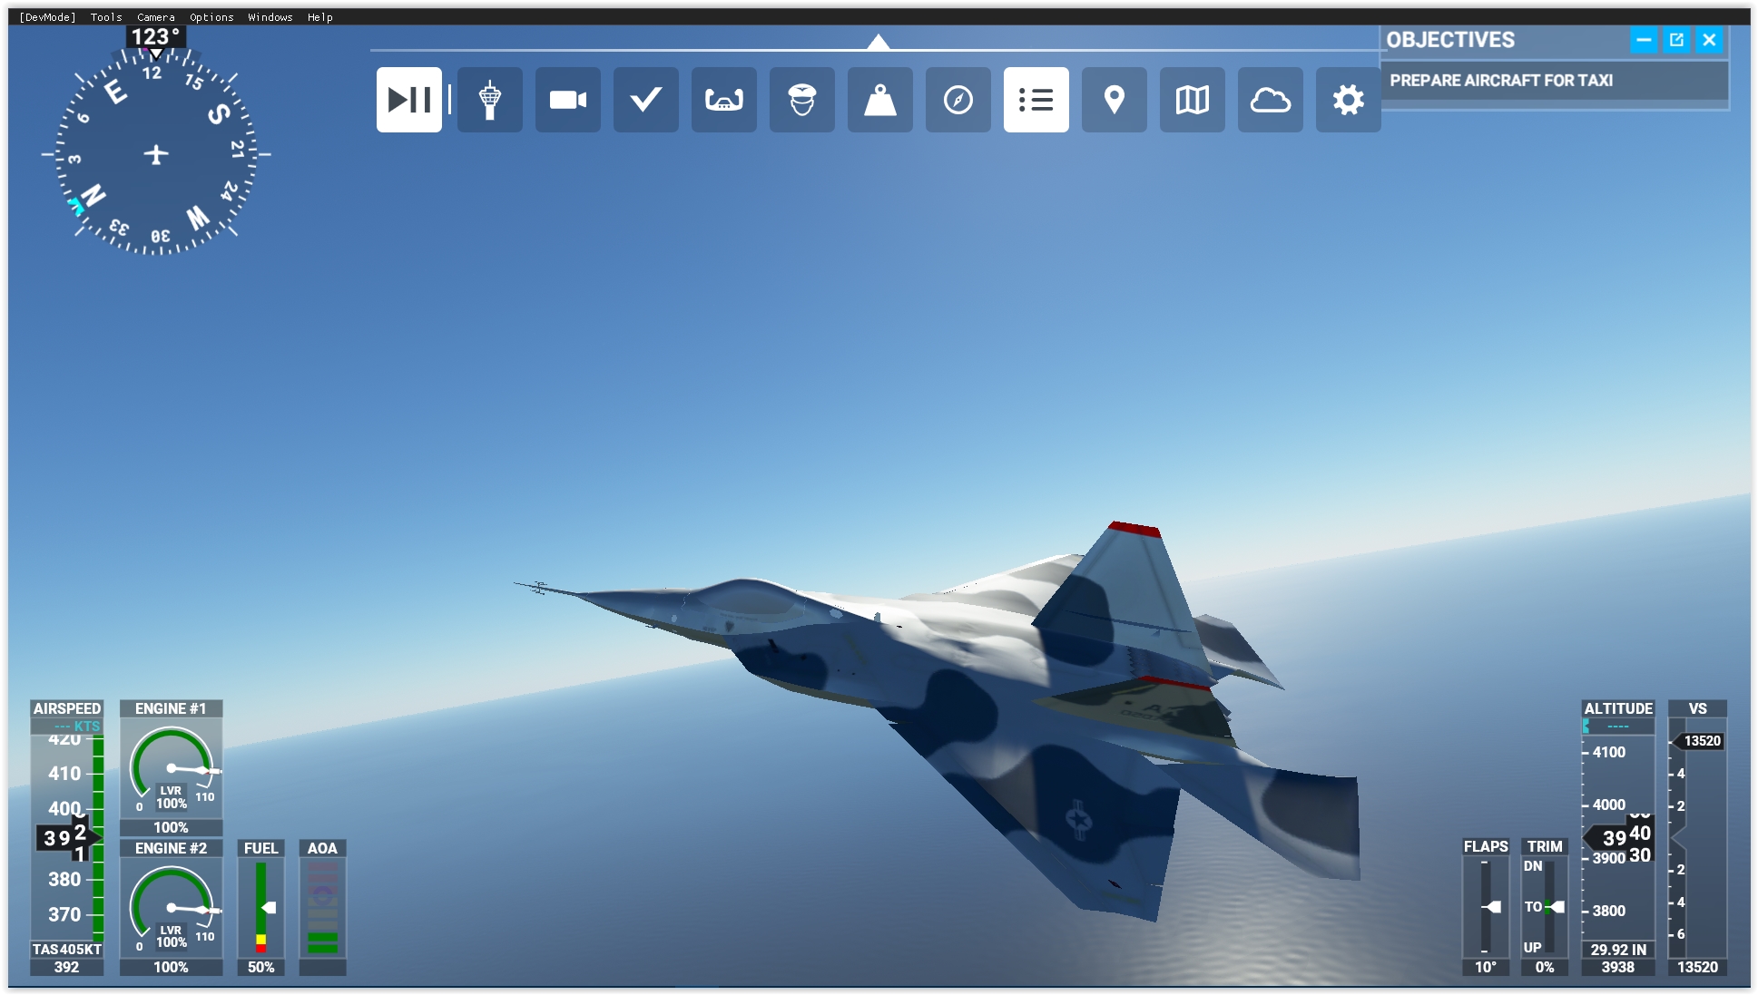Open the Travel To location pin
This screenshot has width=1758, height=995.
click(1114, 100)
